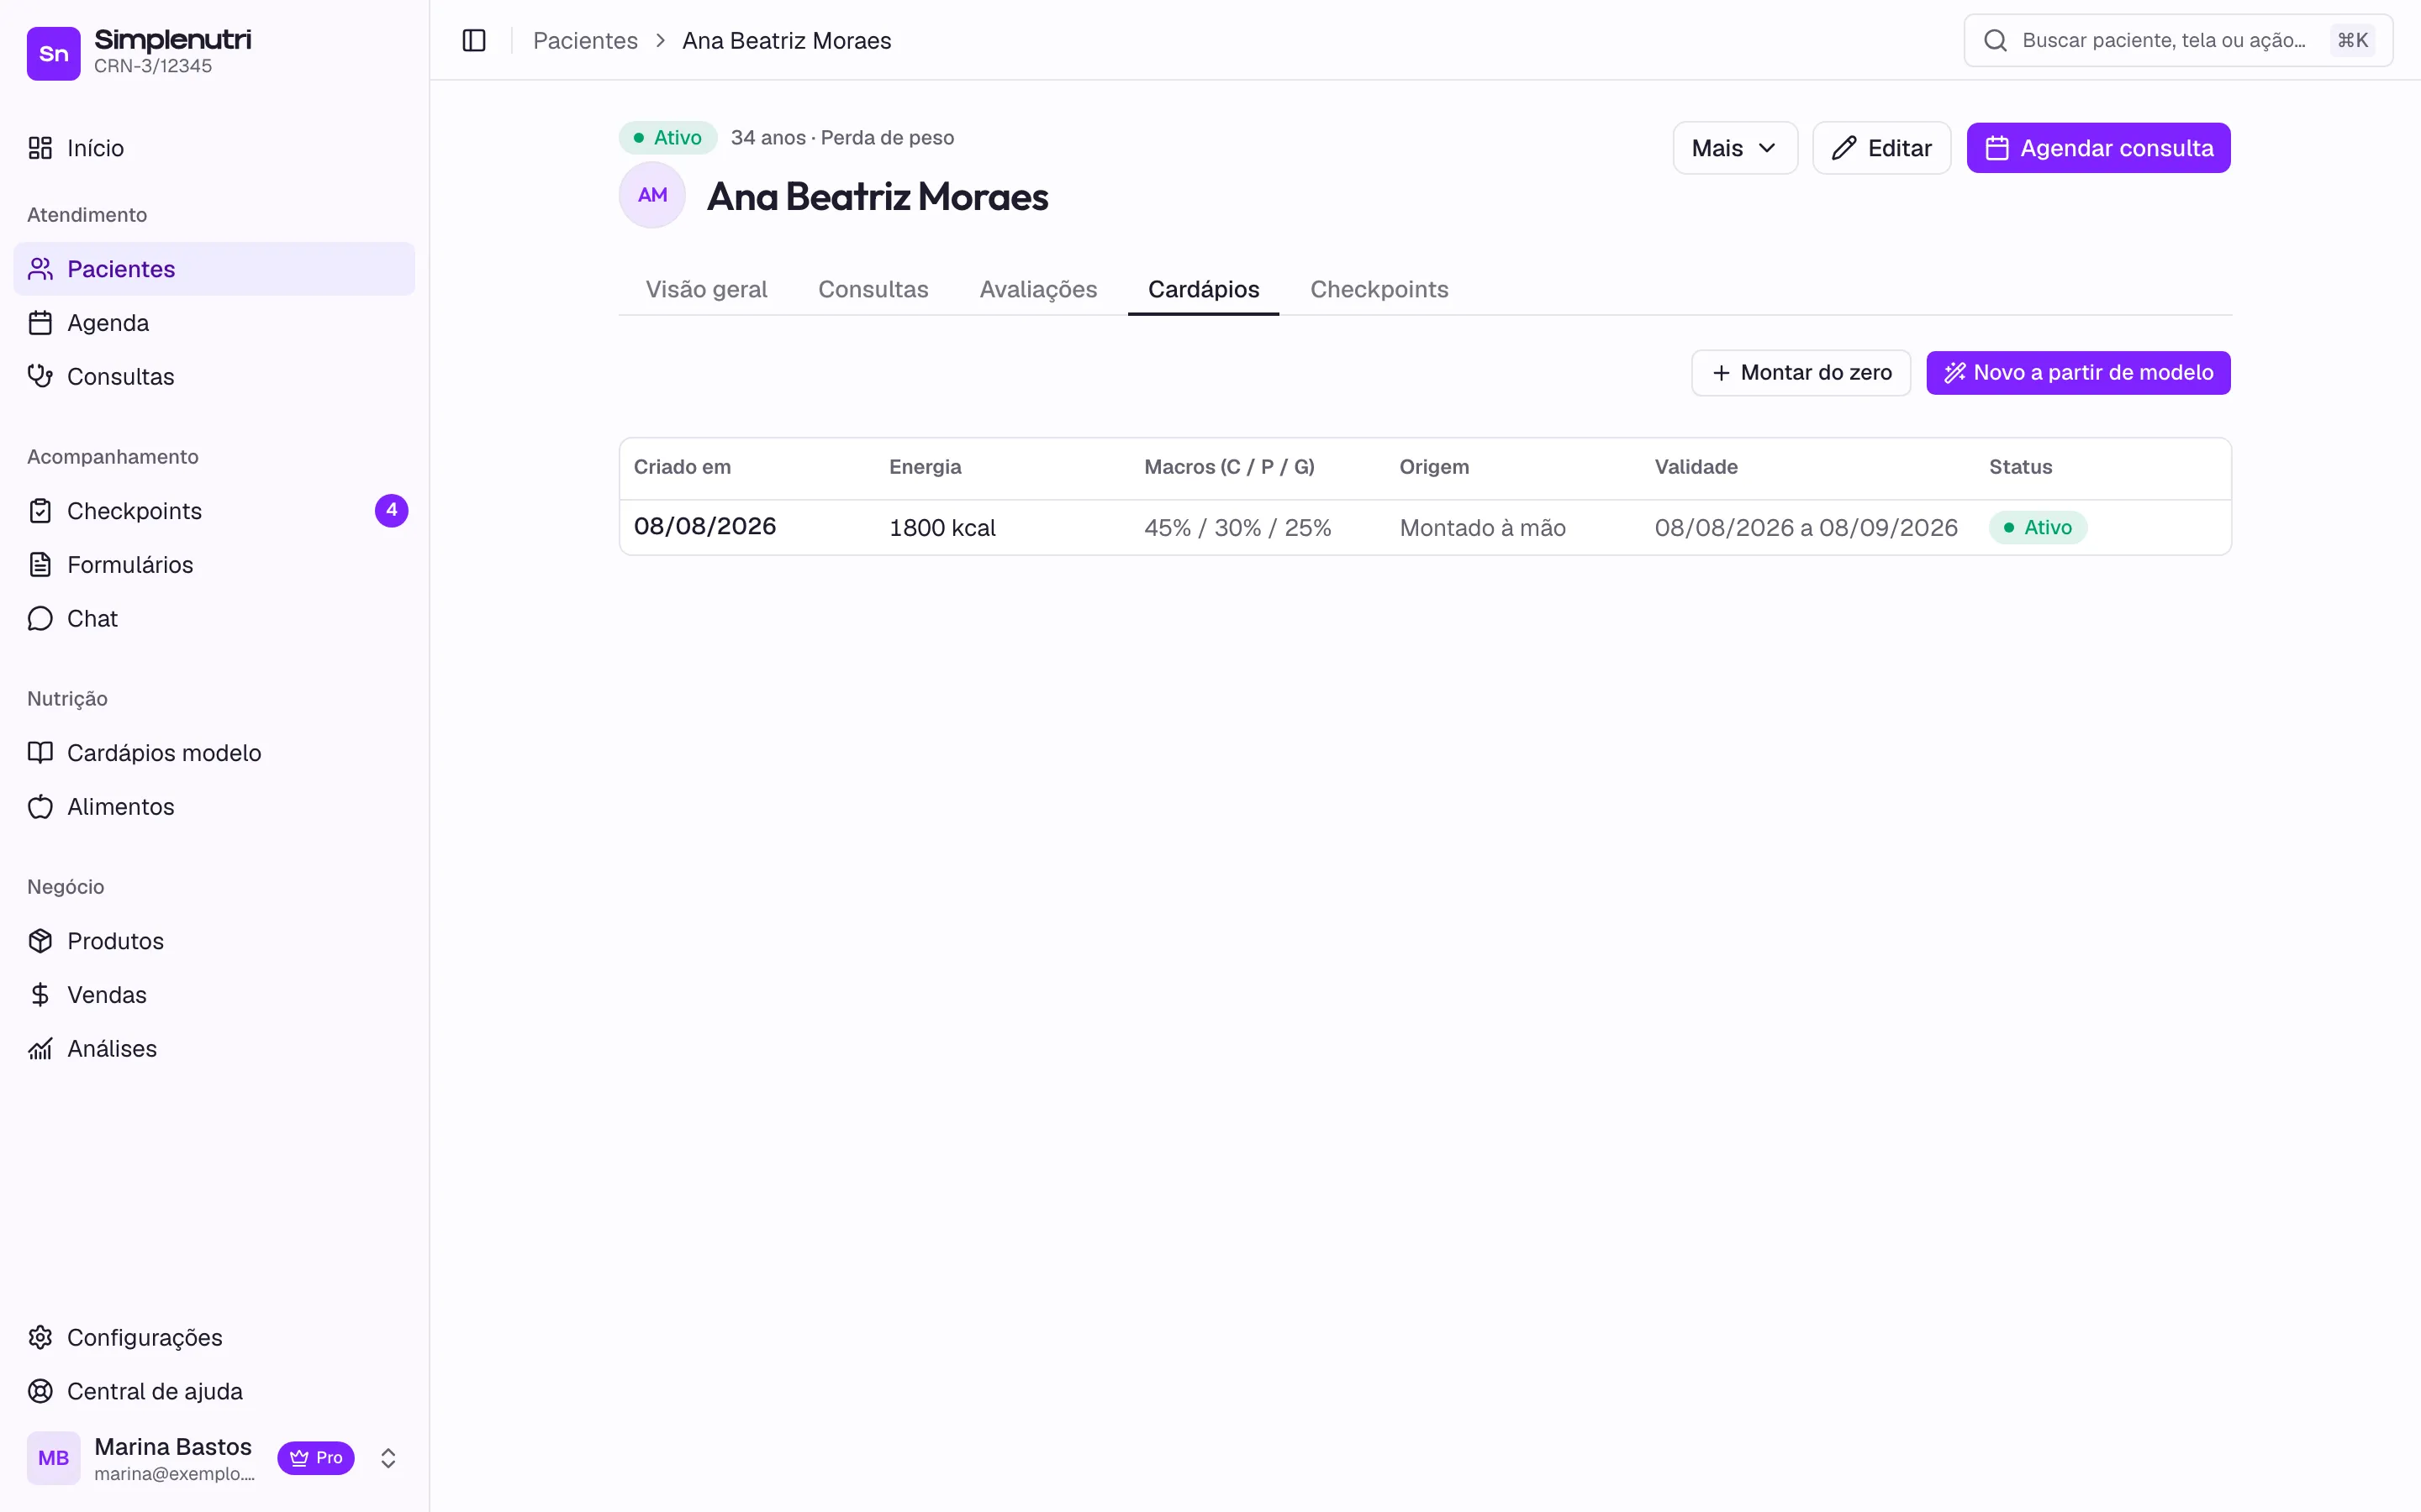Screen dimensions: 2421x1512
Task: Open Início dashboard icon
Action: pyautogui.click(x=40, y=148)
